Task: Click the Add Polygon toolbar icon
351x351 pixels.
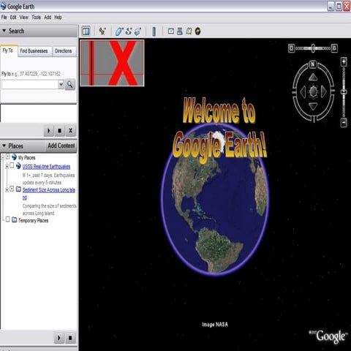Action: (x=119, y=31)
